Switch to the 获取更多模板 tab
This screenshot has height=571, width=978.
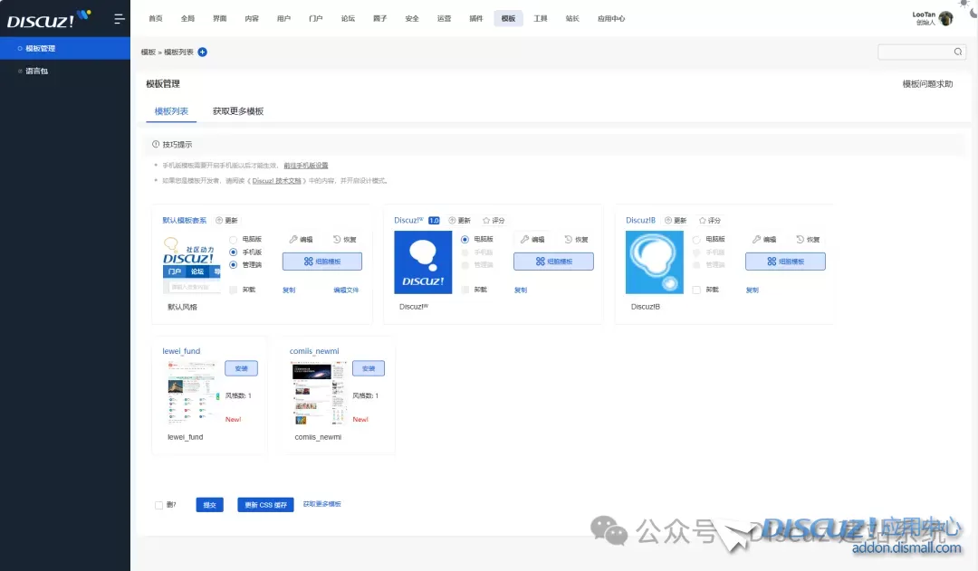tap(238, 111)
